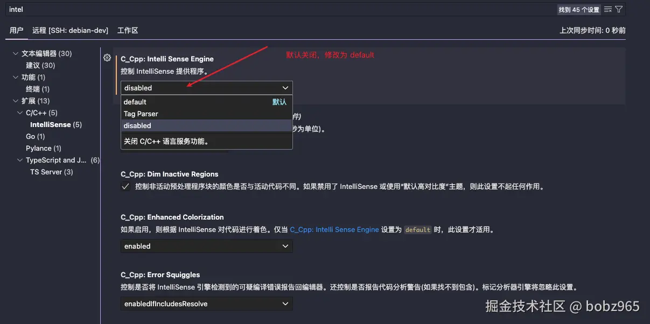Open the Error Squiggles dropdown enabledIfIncludesResolve
This screenshot has height=324, width=650.
[x=207, y=304]
